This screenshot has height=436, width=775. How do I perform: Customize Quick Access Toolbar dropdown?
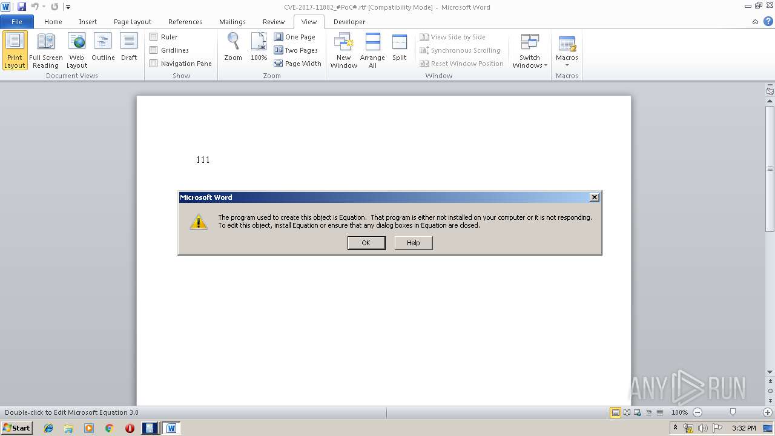click(x=68, y=7)
